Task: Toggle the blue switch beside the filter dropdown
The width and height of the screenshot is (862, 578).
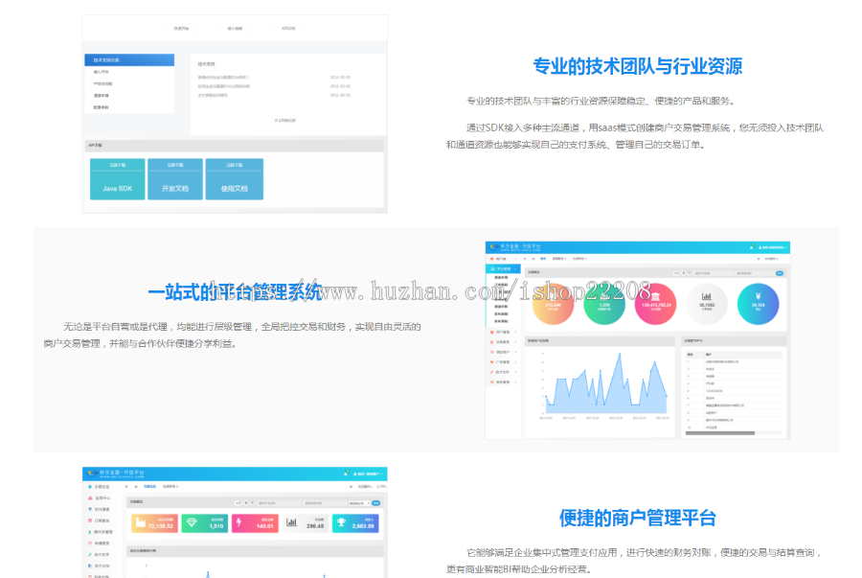Action: [x=376, y=503]
